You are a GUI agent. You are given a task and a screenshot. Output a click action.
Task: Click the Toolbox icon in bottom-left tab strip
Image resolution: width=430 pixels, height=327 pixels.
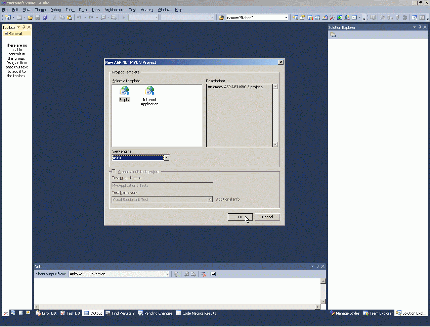[6, 313]
